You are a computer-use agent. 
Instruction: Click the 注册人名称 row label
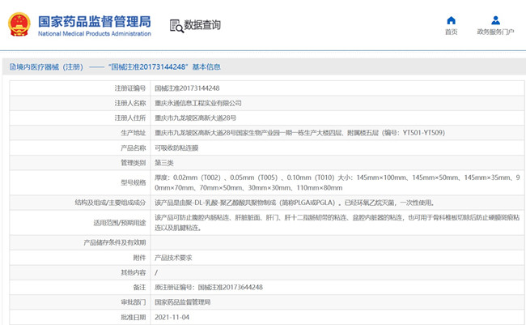(x=130, y=103)
